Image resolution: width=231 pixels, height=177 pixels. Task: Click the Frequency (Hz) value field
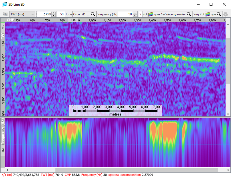(125, 14)
